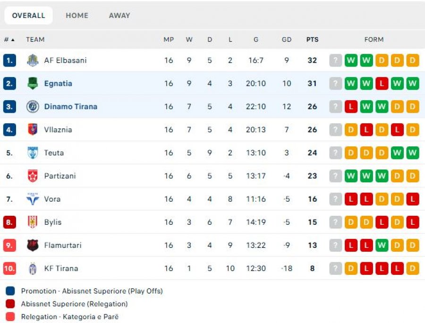
Task: Select the OVERALL standings tab
Action: tap(28, 16)
